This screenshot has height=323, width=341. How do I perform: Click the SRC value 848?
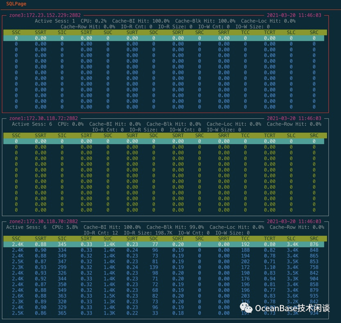314,250
